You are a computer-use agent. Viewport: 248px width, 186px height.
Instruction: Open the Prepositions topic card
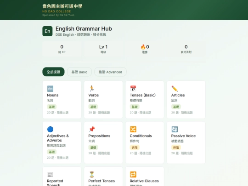pos(103,142)
